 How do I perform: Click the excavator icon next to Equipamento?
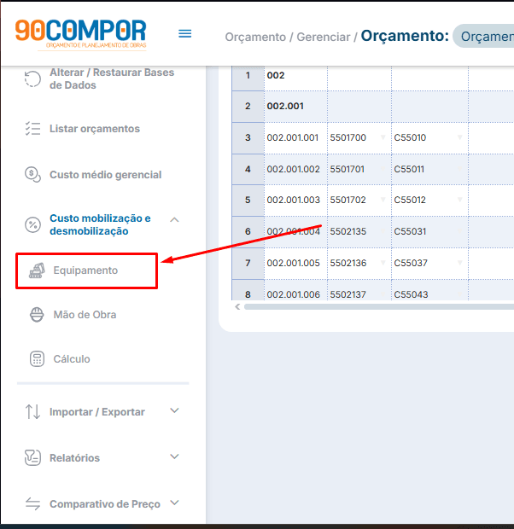(37, 270)
